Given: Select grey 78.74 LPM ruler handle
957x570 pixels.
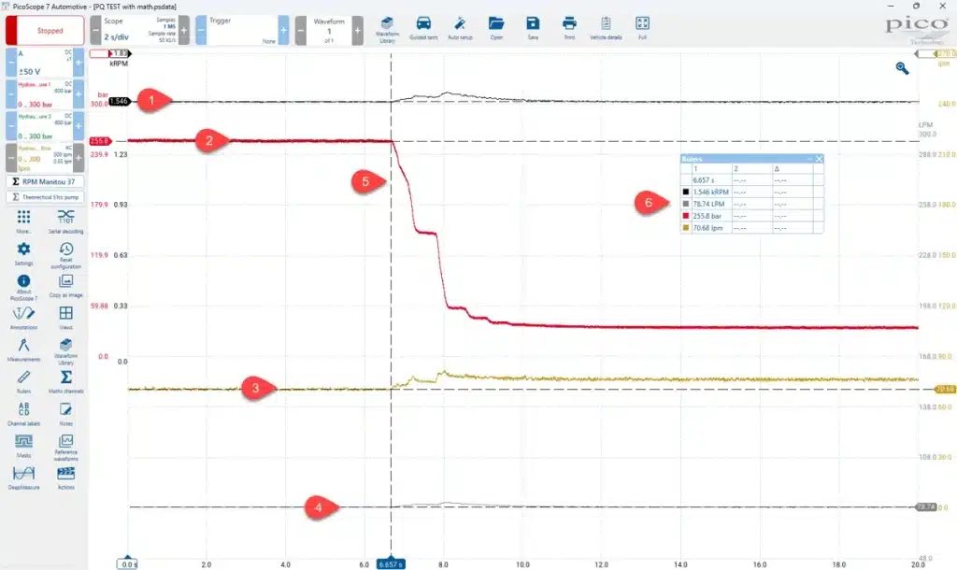Looking at the screenshot, I should pyautogui.click(x=926, y=506).
